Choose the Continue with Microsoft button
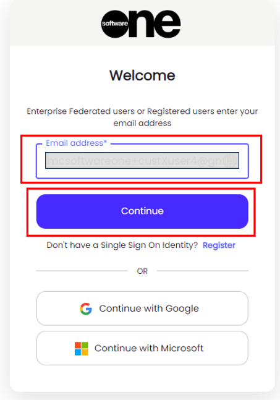 click(142, 348)
